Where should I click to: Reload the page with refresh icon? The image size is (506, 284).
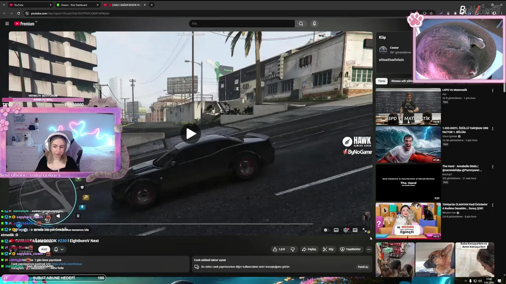point(18,13)
